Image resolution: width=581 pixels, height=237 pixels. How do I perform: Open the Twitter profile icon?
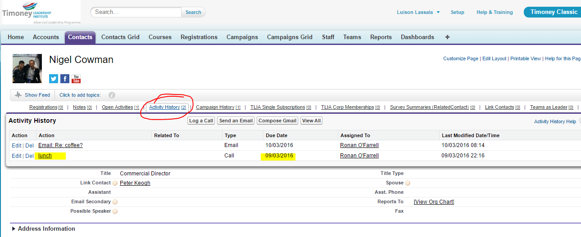point(54,79)
